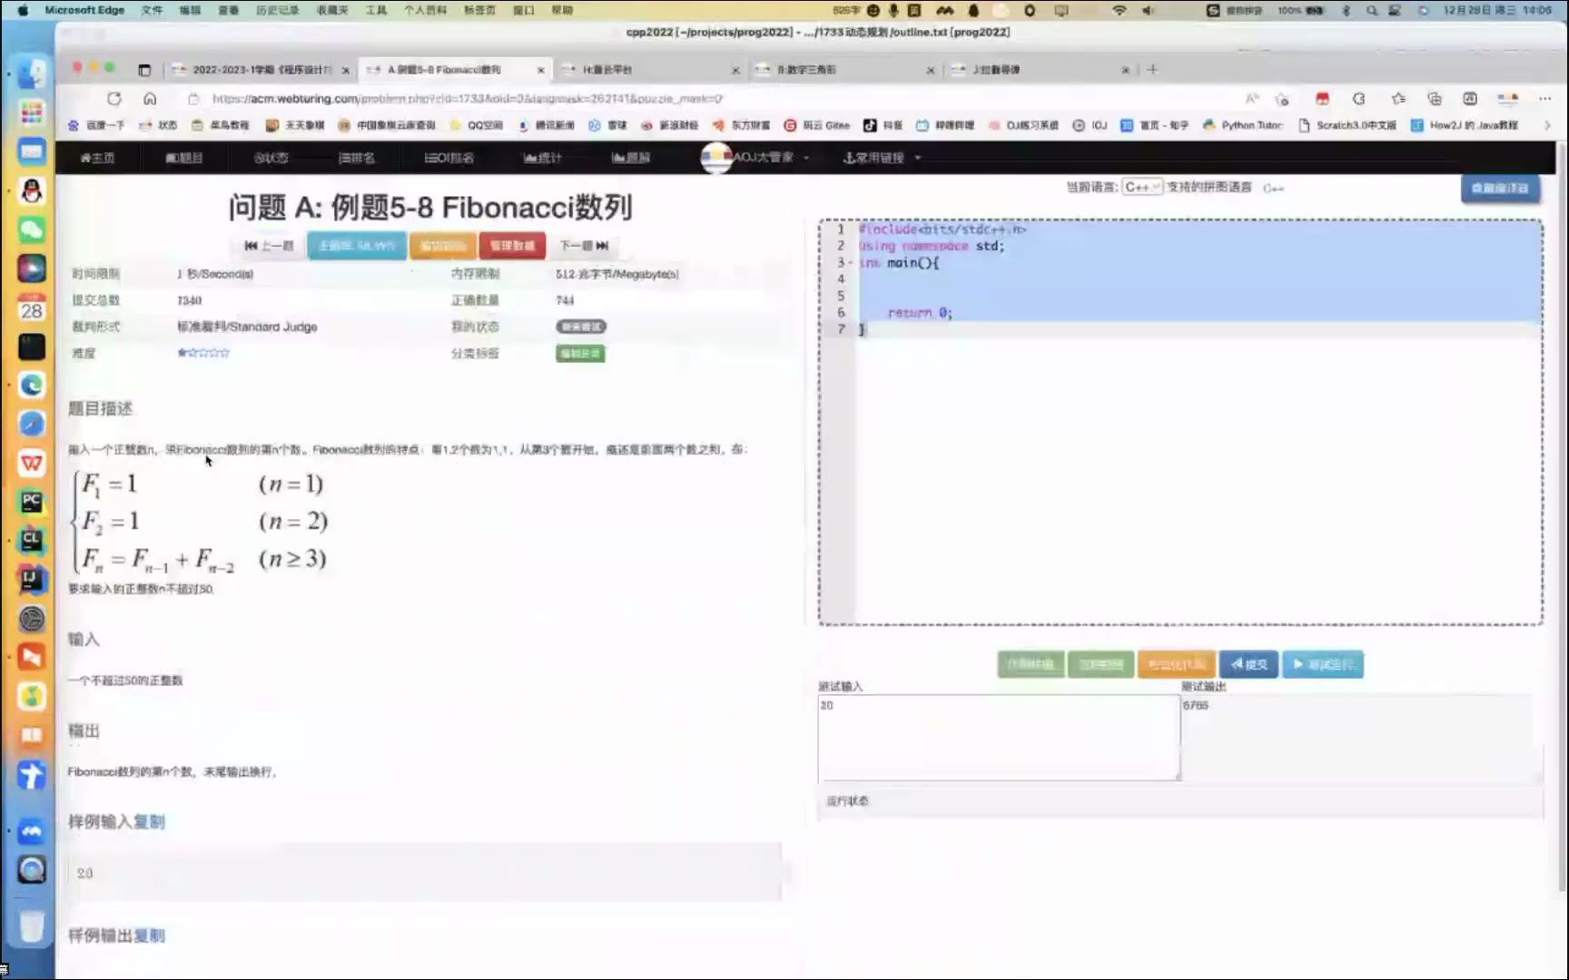Viewport: 1569px width, 980px height.
Task: Open the 题目 problems nav item
Action: 184,158
